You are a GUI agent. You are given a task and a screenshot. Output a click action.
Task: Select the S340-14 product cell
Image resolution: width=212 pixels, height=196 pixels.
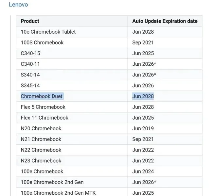coord(30,75)
